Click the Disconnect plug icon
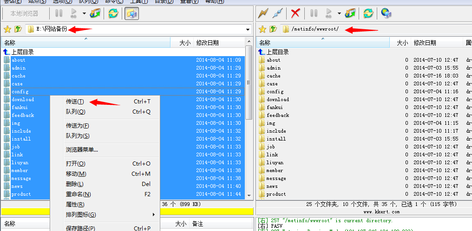 [277, 13]
